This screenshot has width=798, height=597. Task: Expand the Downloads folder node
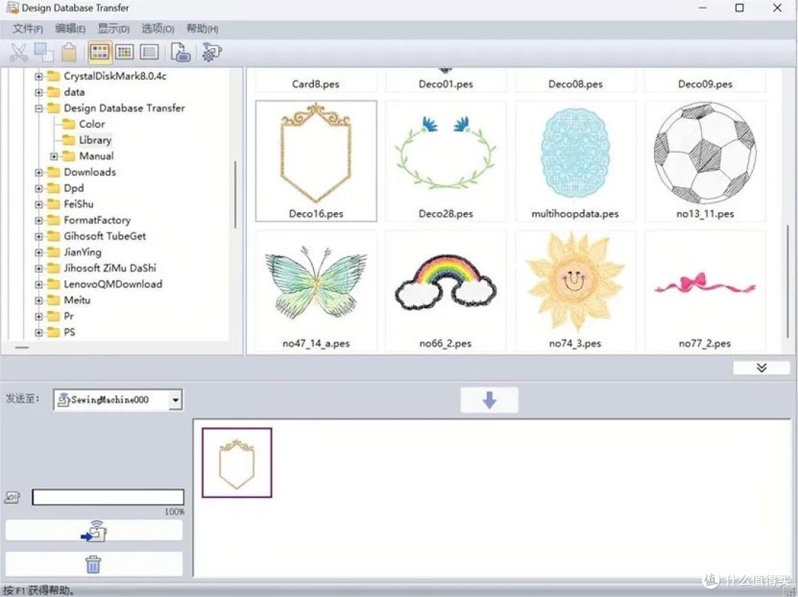[38, 173]
